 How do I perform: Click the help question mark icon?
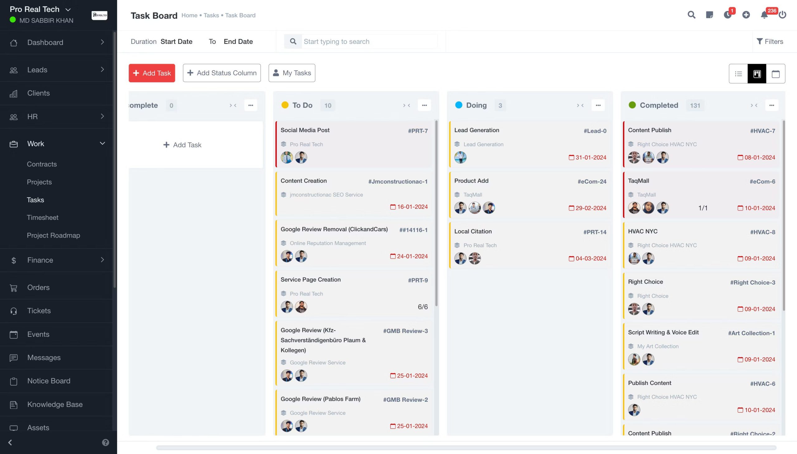[106, 442]
